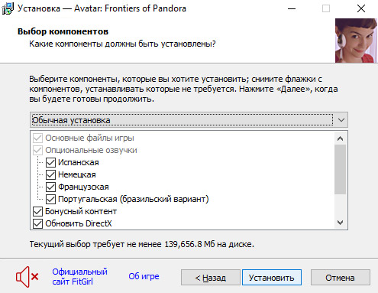Disable the Бонусный контент checkbox

click(38, 211)
